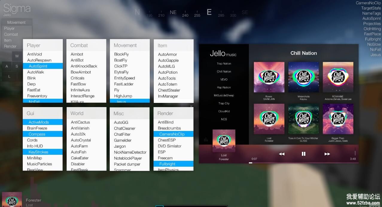Screen dimensions: 382x207
Task: Turn on CakeEater
Action: (86, 158)
